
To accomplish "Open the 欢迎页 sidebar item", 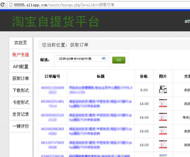I will [21, 43].
